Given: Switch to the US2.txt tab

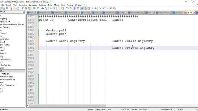Looking at the screenshot, I should (x=189, y=13).
